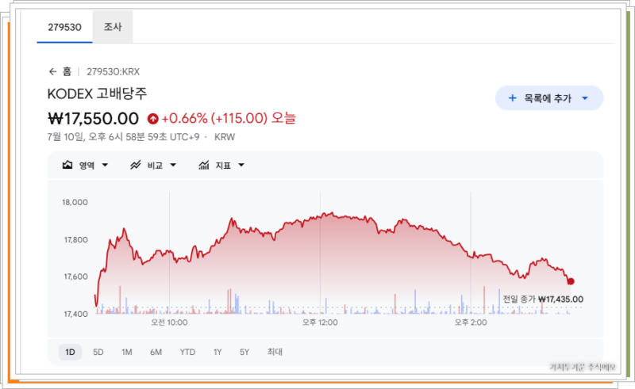Click the KODEX 고배당주 title

(x=97, y=93)
